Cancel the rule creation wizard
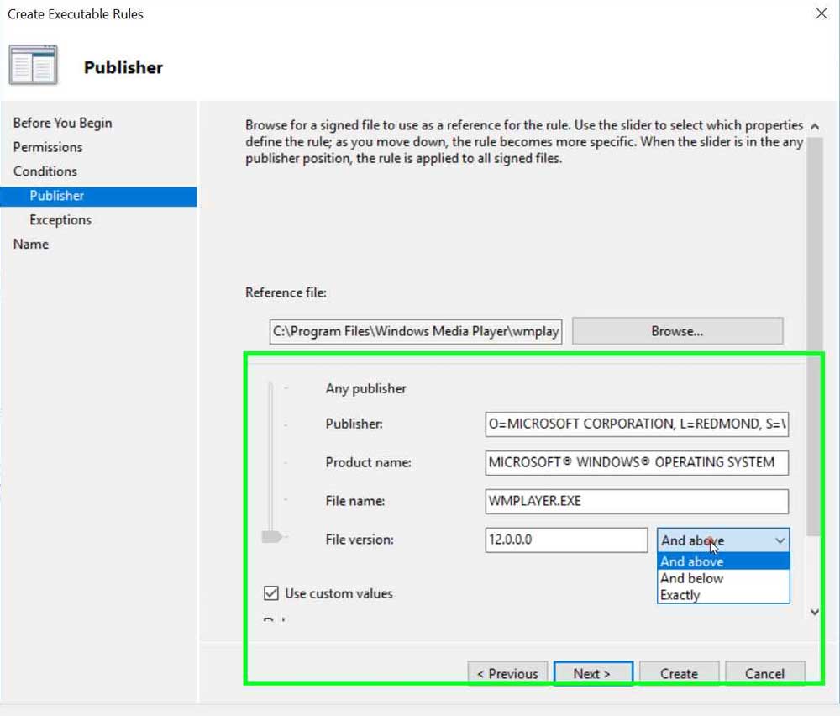 [764, 673]
